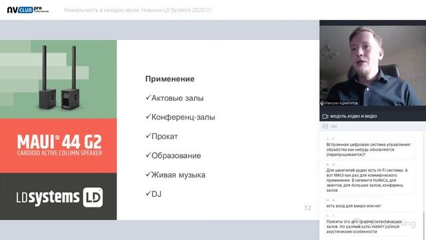Click the presenter webcam video
This screenshot has width=426, height=240.
click(373, 65)
